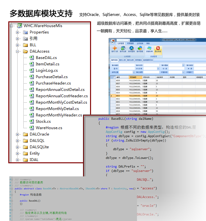
Task: Select the 系统登录日志 document tab
Action: (148, 60)
